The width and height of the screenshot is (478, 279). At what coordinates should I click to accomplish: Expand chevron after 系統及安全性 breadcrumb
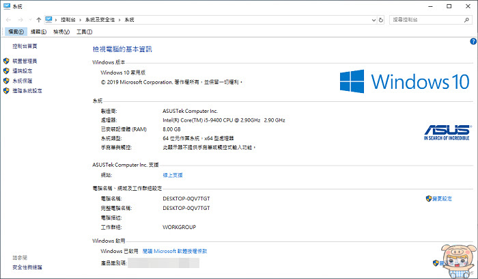[x=119, y=20]
